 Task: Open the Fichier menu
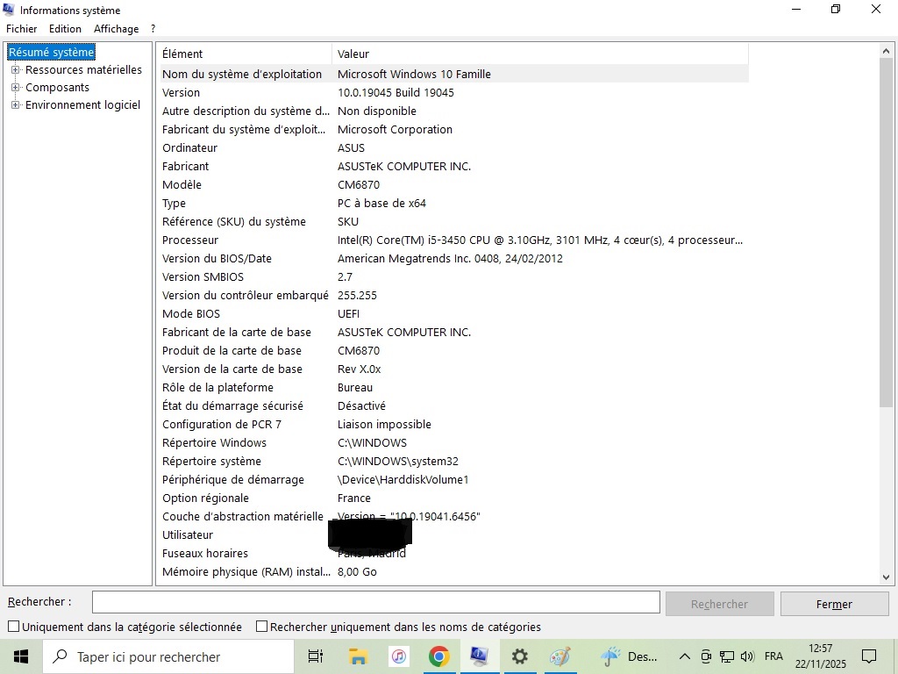(x=22, y=29)
